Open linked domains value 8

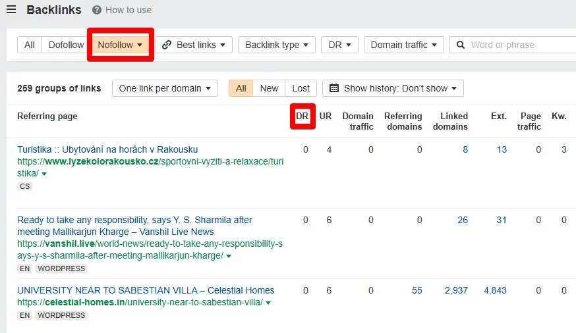pos(465,149)
